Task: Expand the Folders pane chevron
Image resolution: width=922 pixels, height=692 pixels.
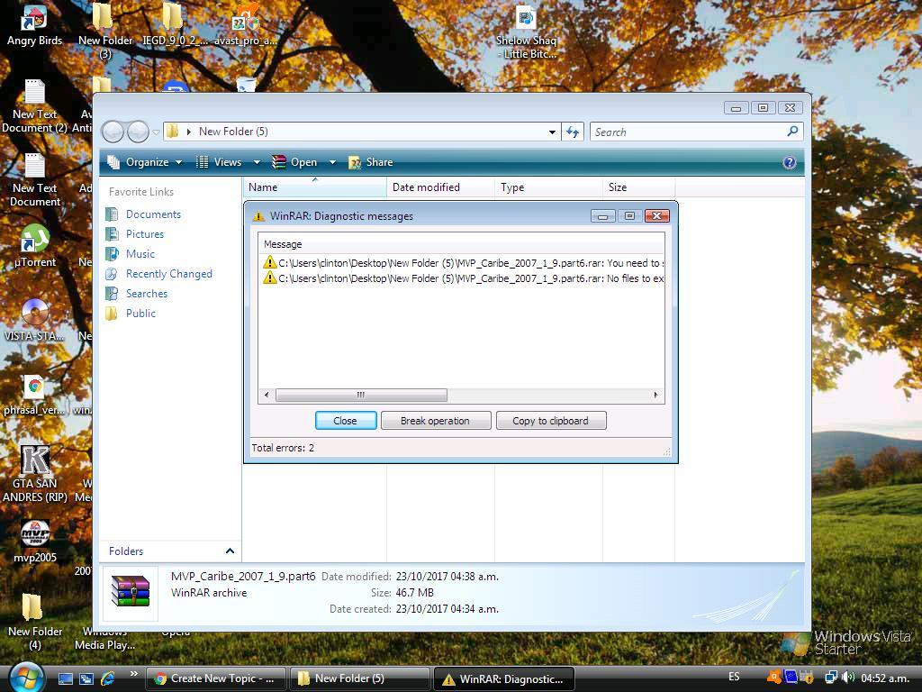Action: tap(230, 551)
